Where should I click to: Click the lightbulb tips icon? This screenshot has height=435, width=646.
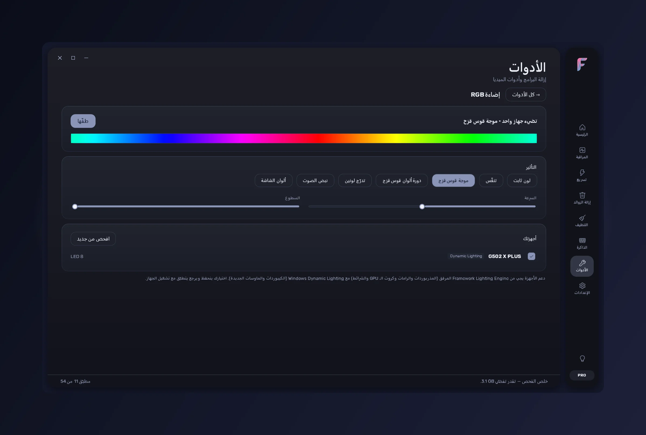click(x=582, y=358)
